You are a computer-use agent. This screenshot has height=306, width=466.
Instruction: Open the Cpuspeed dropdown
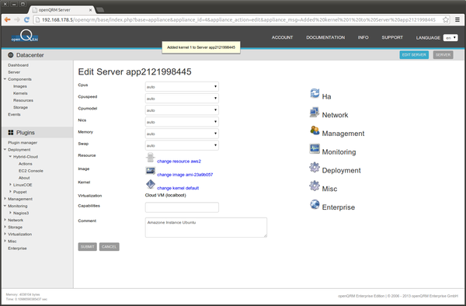click(x=182, y=99)
